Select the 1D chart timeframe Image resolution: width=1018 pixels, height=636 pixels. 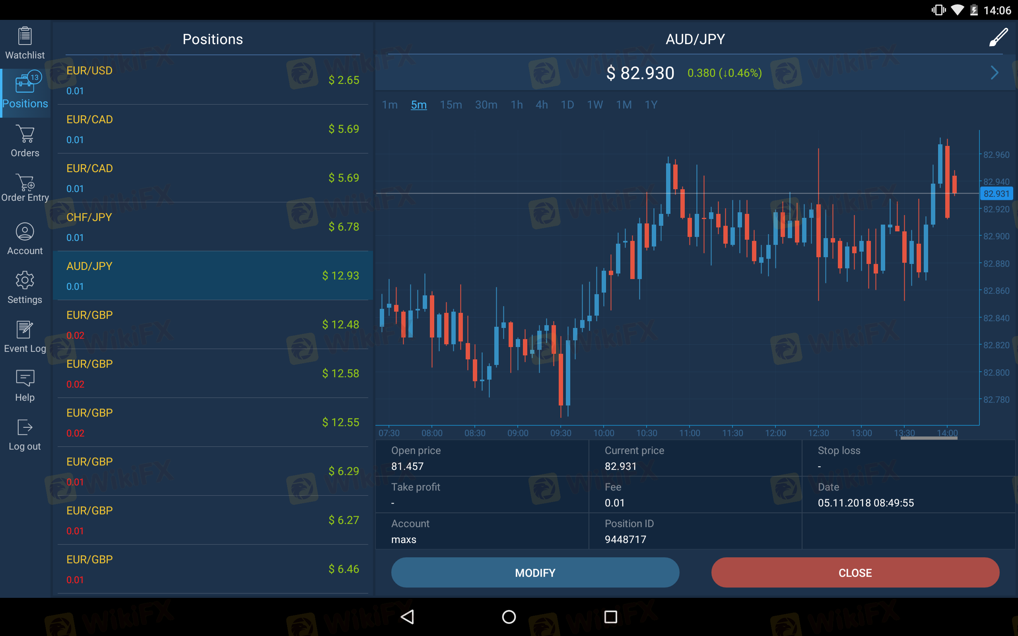click(x=567, y=105)
